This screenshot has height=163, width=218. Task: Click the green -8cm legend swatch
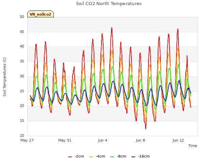click(x=112, y=157)
